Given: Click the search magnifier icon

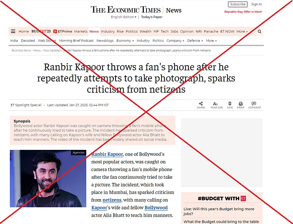Looking at the screenshot, I should point(259,31).
